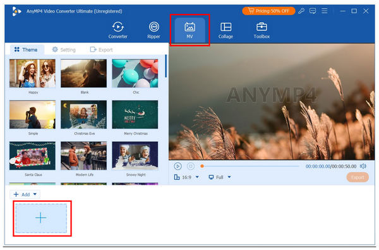The width and height of the screenshot is (379, 250).
Task: Click the key register icon
Action: 301,11
